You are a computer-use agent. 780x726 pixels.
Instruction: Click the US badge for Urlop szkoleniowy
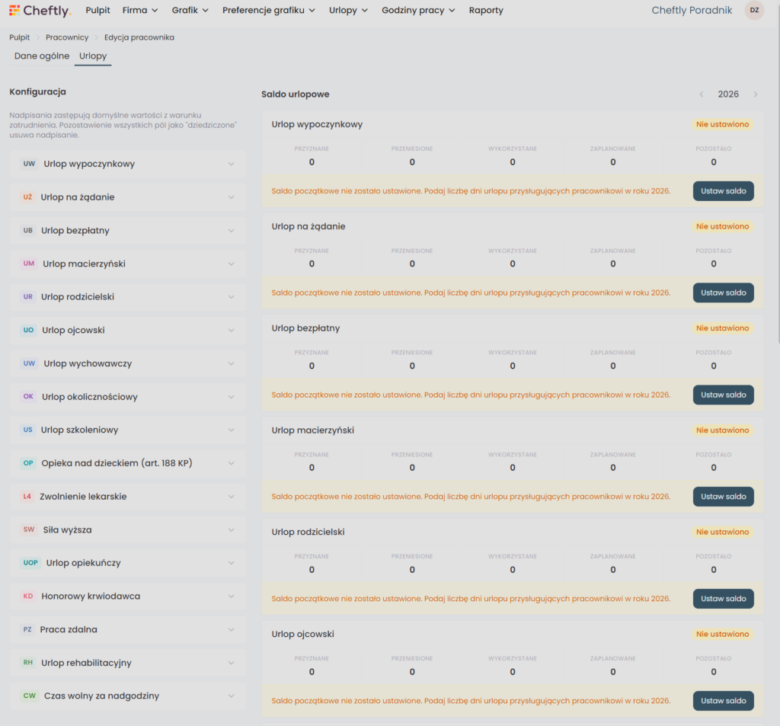(x=28, y=430)
